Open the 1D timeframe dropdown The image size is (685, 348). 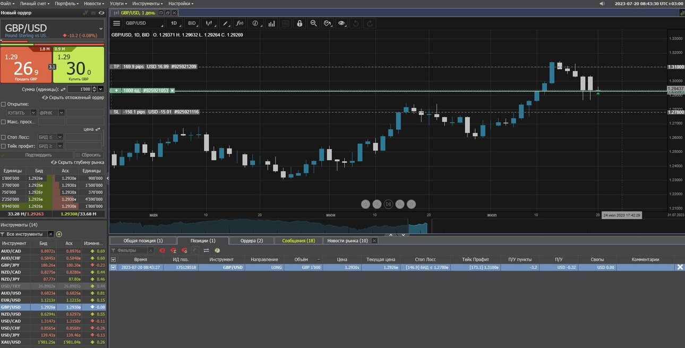[175, 23]
